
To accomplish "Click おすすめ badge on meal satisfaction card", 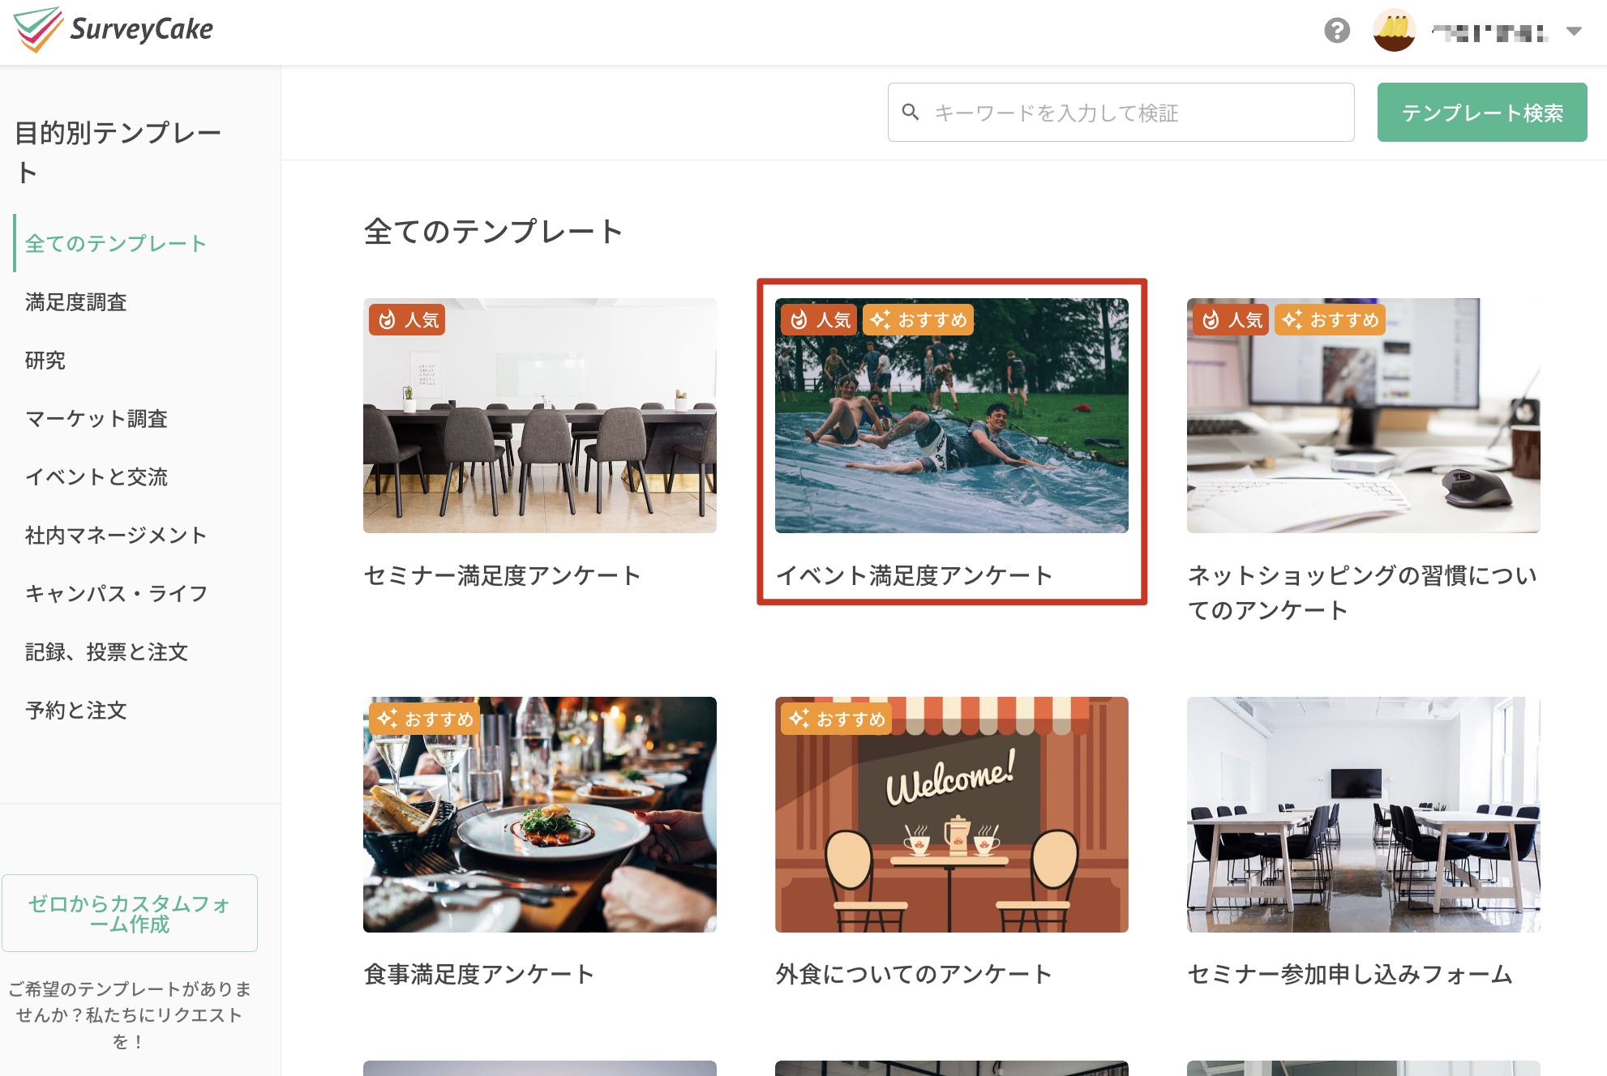I will click(x=424, y=719).
